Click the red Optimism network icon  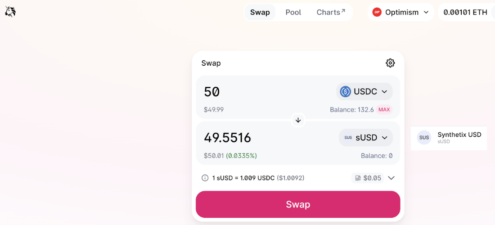(377, 12)
